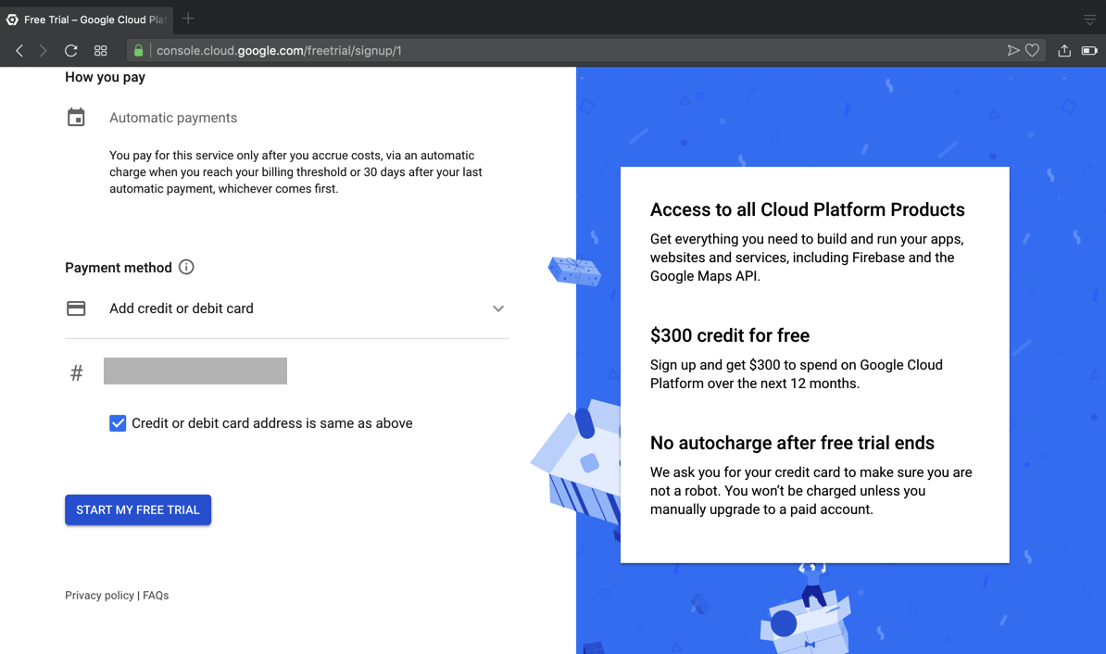Open the FAQs link
Image resolution: width=1106 pixels, height=654 pixels.
(156, 596)
